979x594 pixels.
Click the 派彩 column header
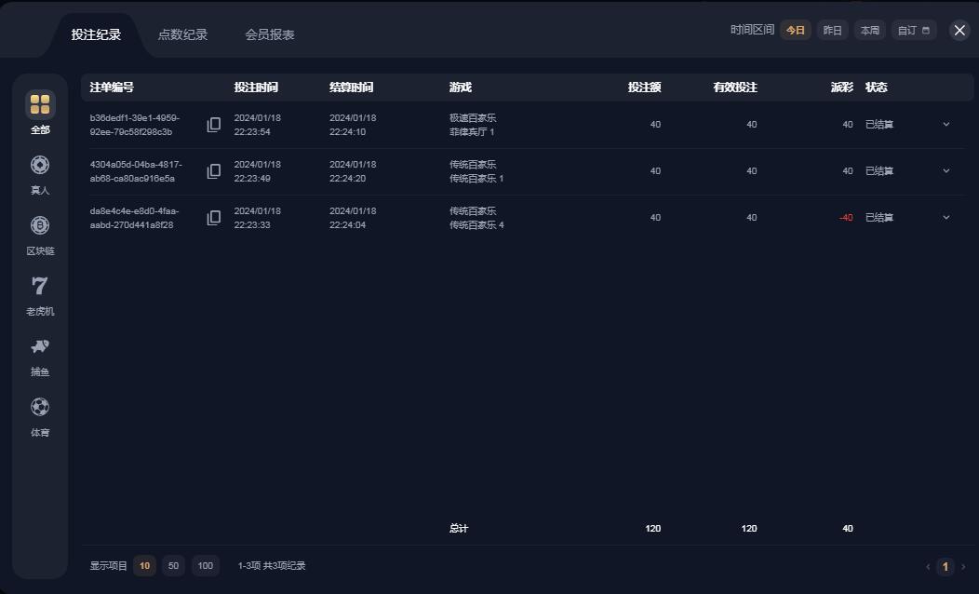(842, 88)
